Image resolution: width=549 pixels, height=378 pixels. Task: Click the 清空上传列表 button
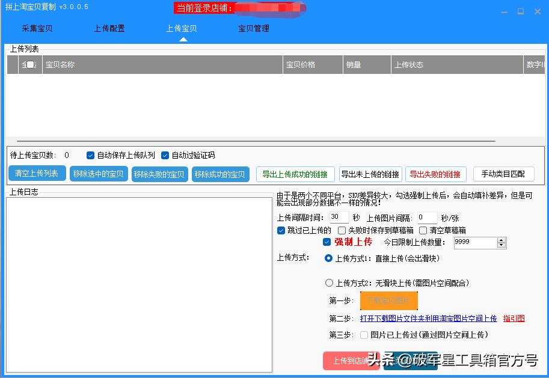(x=37, y=174)
